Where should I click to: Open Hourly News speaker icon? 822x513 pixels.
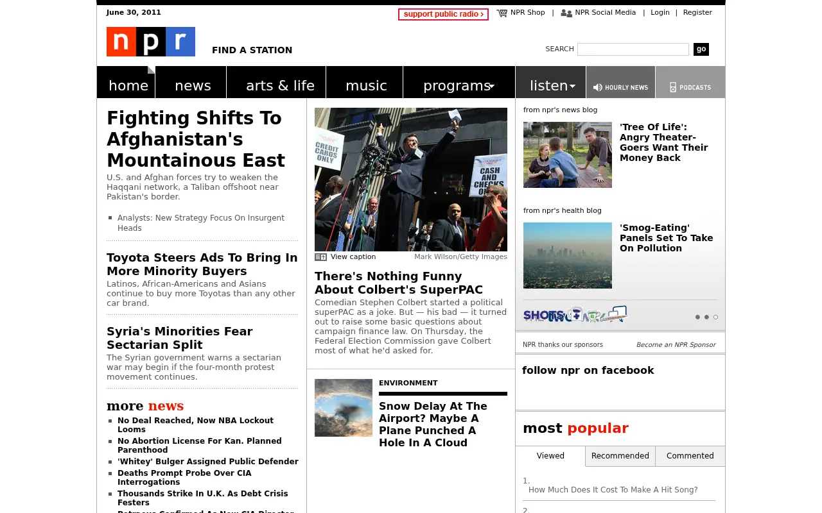point(598,87)
